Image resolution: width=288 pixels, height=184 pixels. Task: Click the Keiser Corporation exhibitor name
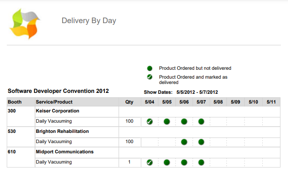[57, 111]
